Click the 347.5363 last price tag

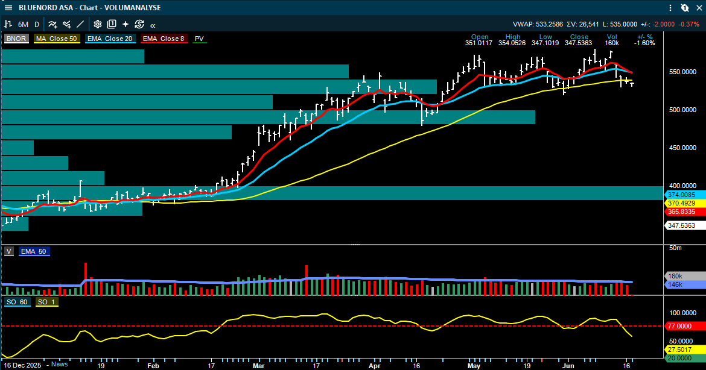point(685,225)
